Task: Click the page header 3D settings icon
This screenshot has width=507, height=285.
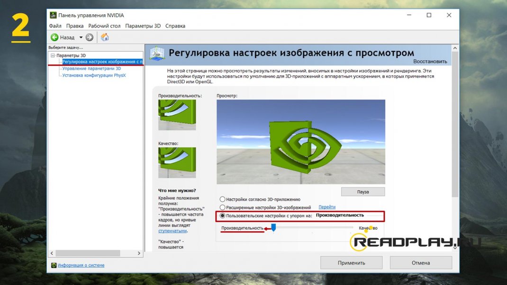Action: [x=157, y=53]
